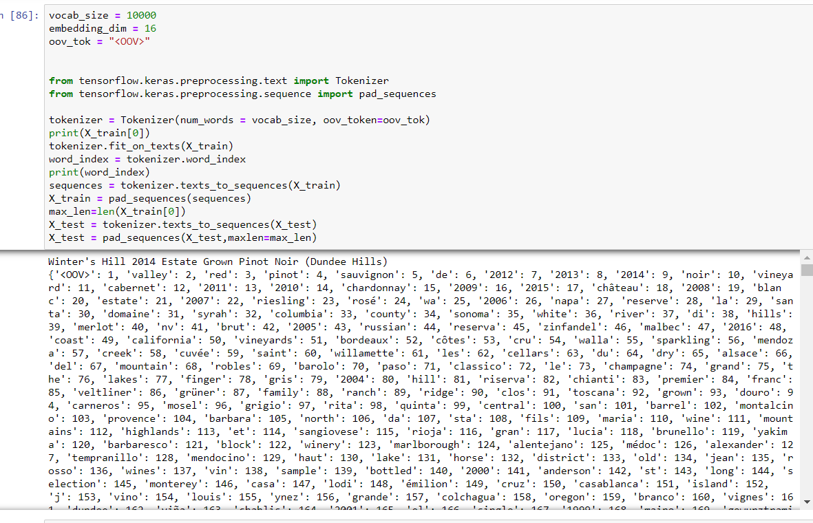Screen dimensions: 813x523
Task: Click the sequences = tokenizer.texts_to_sequences(X_train) line
Action: [195, 185]
